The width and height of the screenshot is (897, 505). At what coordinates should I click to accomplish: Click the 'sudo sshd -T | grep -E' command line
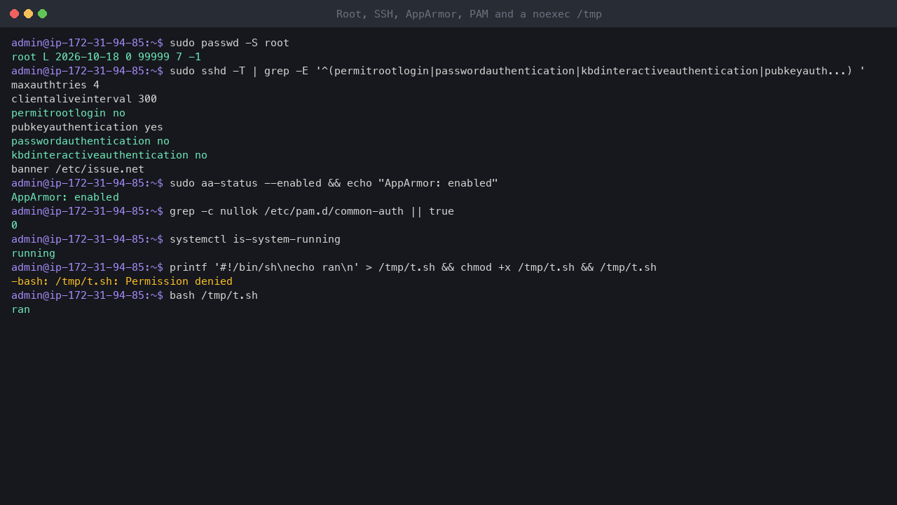[x=517, y=71]
